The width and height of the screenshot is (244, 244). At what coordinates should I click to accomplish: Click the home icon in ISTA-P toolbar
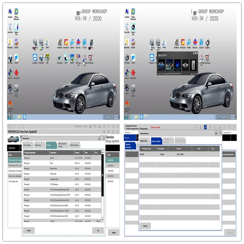200,127
